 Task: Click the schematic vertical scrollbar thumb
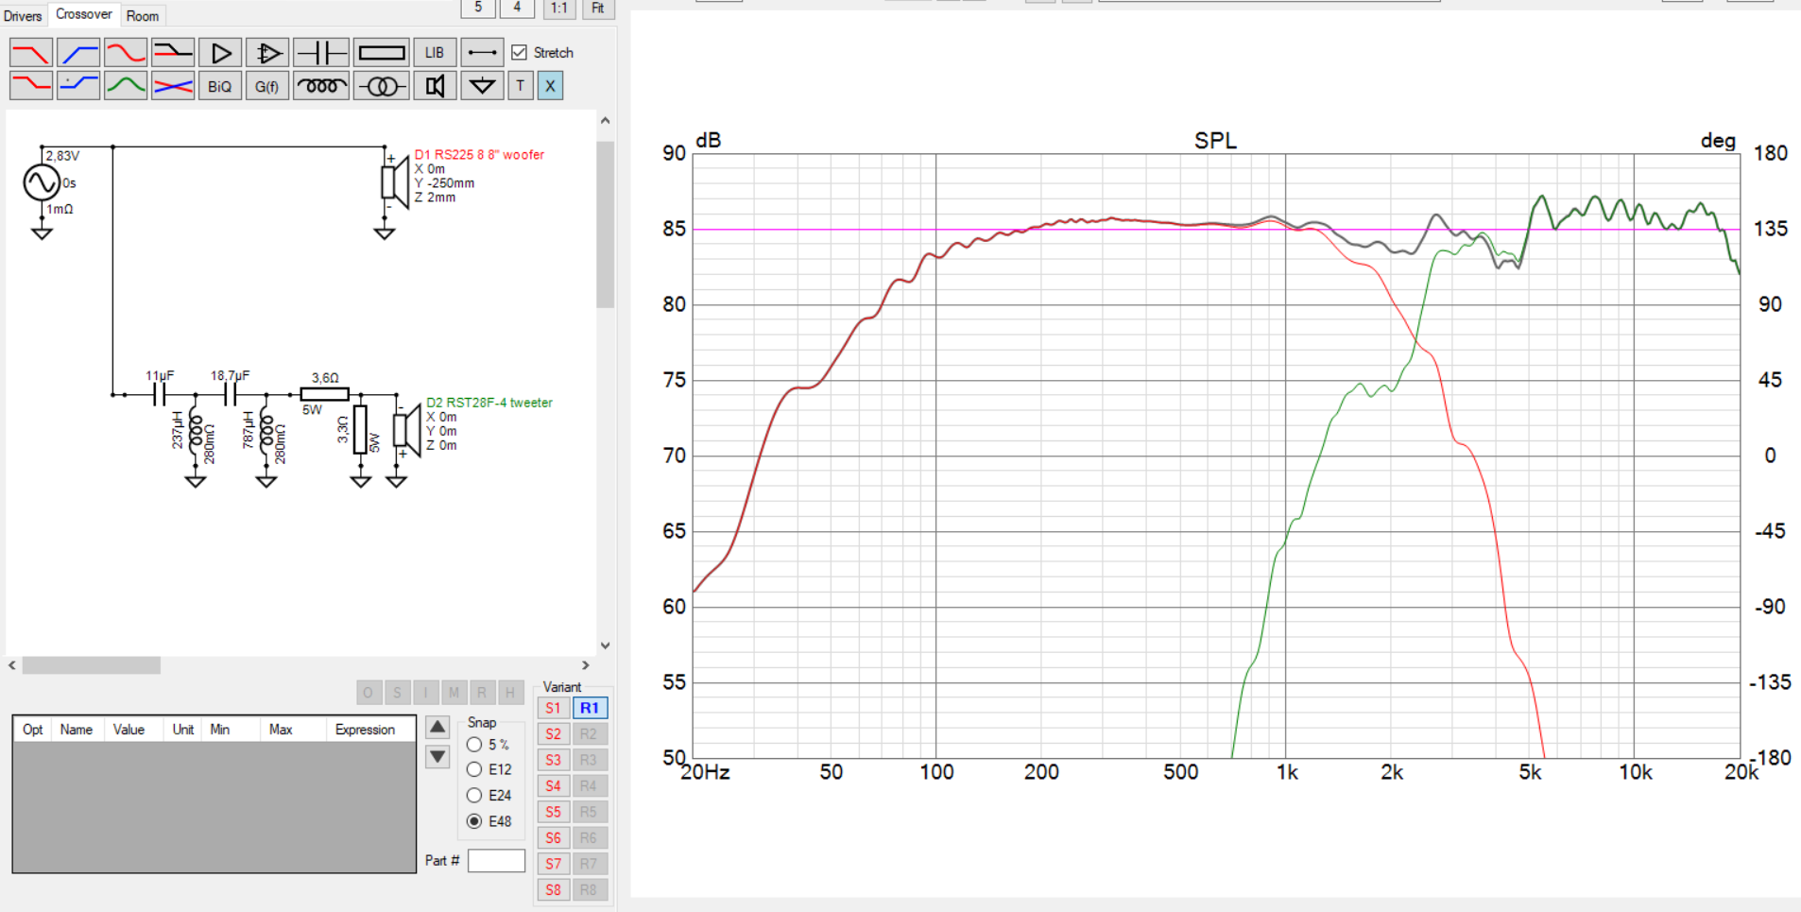[606, 225]
